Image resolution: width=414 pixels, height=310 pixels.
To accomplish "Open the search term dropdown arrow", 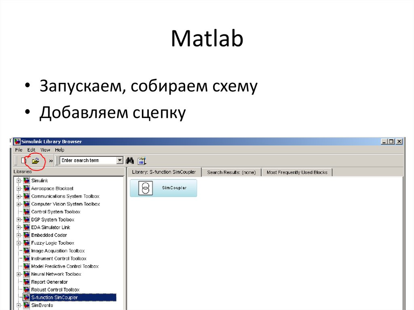I will [x=120, y=160].
